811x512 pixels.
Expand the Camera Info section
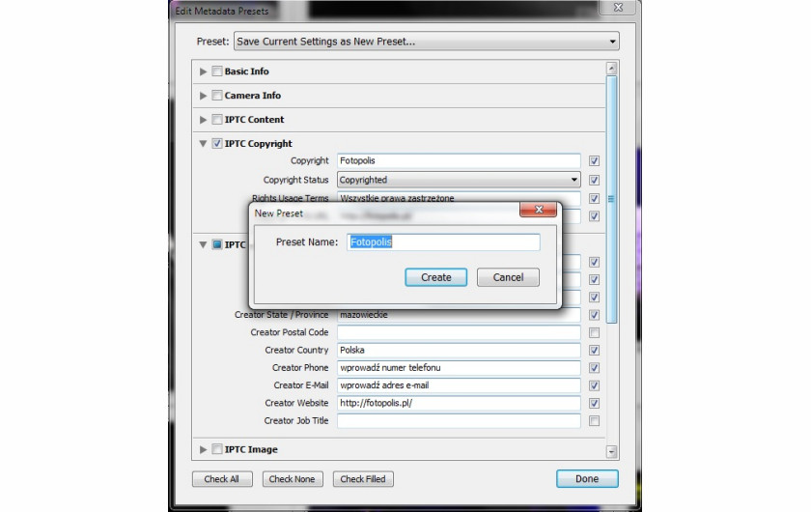pyautogui.click(x=204, y=96)
